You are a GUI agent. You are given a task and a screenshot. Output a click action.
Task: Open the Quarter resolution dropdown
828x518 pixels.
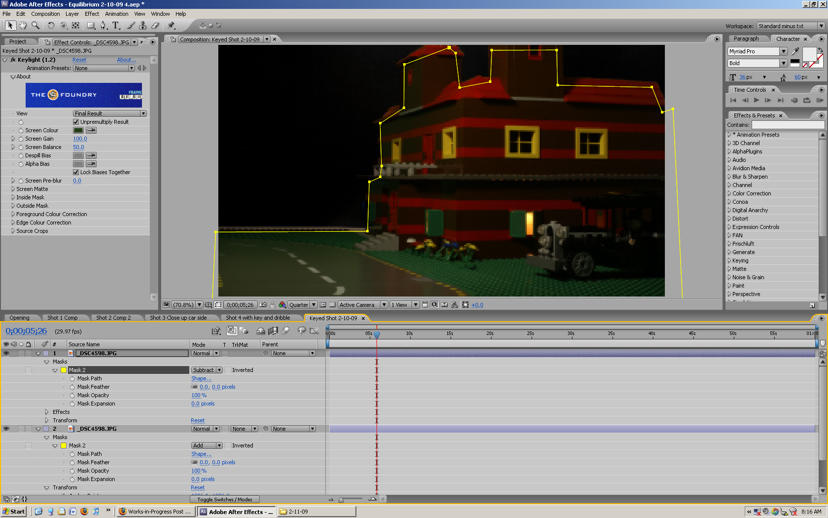point(303,305)
